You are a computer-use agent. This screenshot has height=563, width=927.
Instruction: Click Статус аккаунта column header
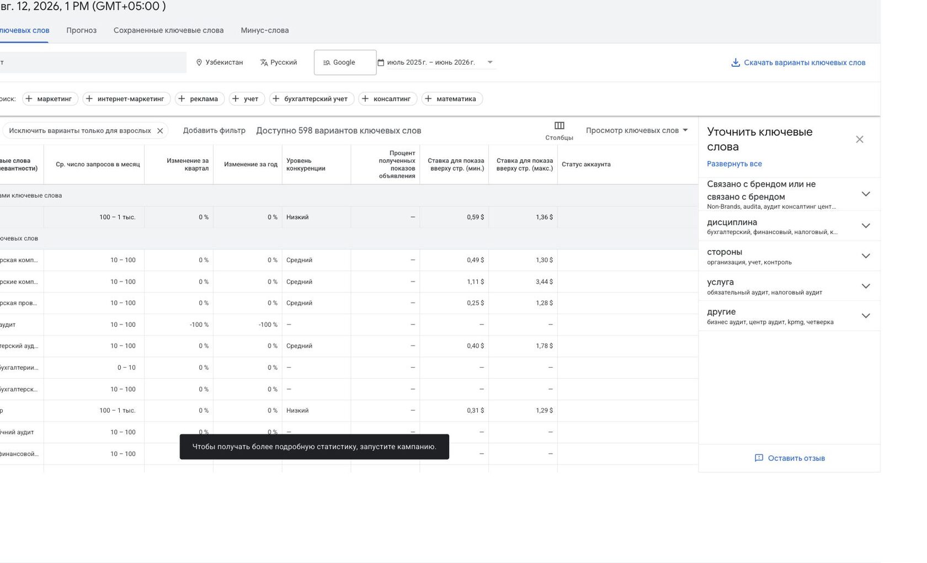click(x=586, y=164)
